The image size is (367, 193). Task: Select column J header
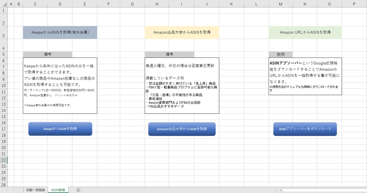(x=207, y=4)
